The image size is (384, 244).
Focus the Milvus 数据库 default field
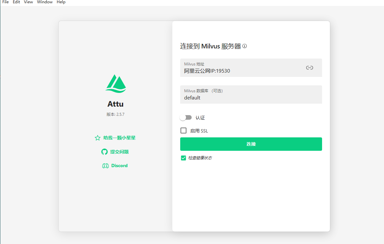point(251,95)
